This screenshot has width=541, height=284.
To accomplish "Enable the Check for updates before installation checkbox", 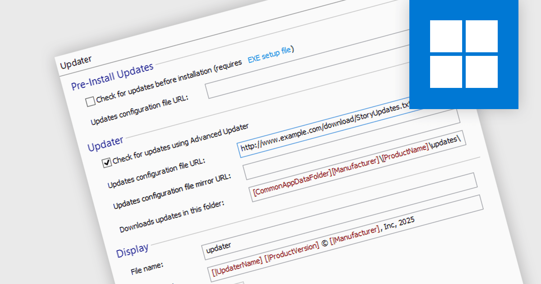I will (91, 101).
